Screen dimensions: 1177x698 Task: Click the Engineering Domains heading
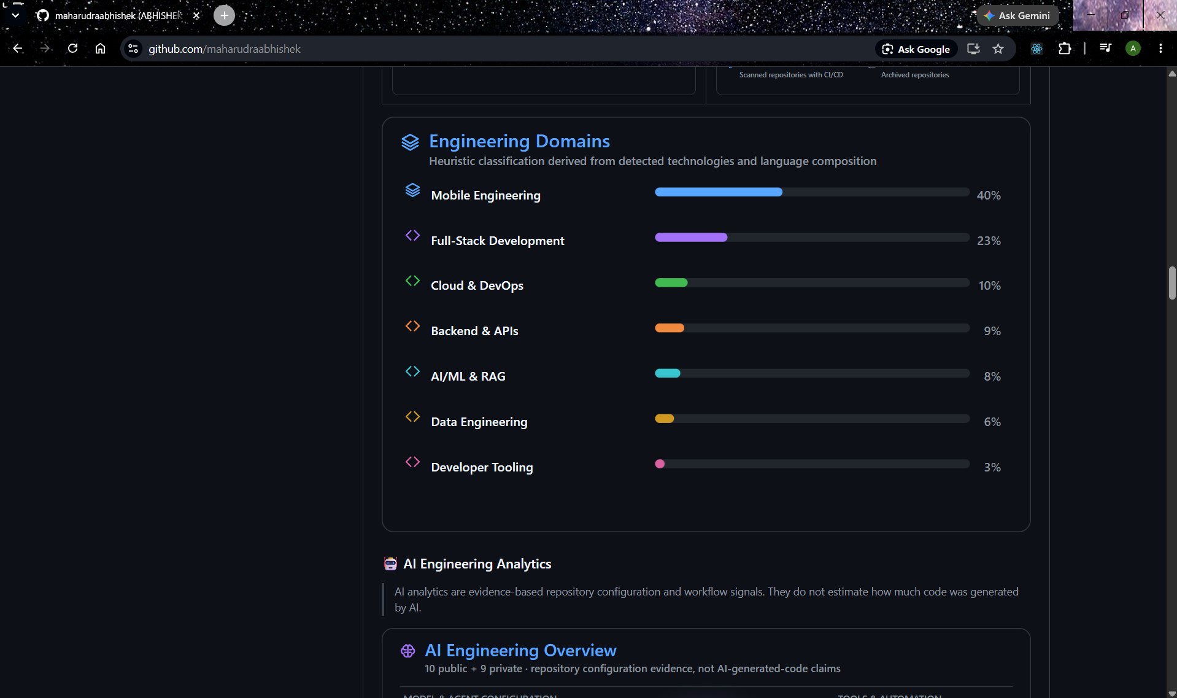(x=519, y=141)
